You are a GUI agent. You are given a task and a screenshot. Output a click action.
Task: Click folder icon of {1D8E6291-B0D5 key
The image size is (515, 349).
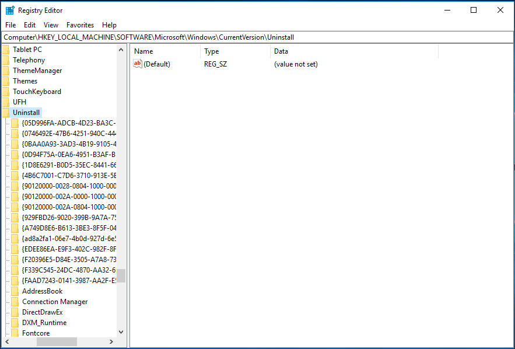click(x=15, y=165)
